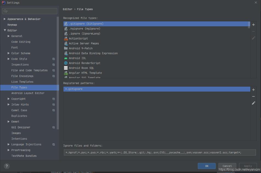Remove the selected registered pattern
The width and height of the screenshot is (261, 173).
pyautogui.click(x=253, y=97)
